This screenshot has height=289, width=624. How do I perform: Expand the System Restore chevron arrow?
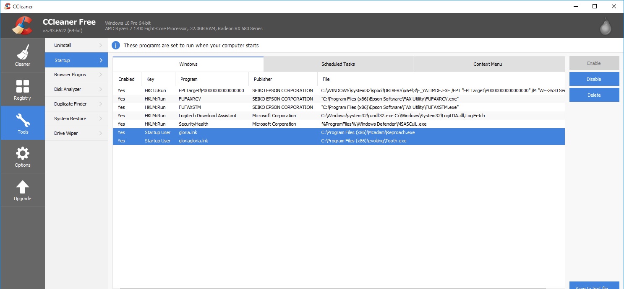point(101,119)
